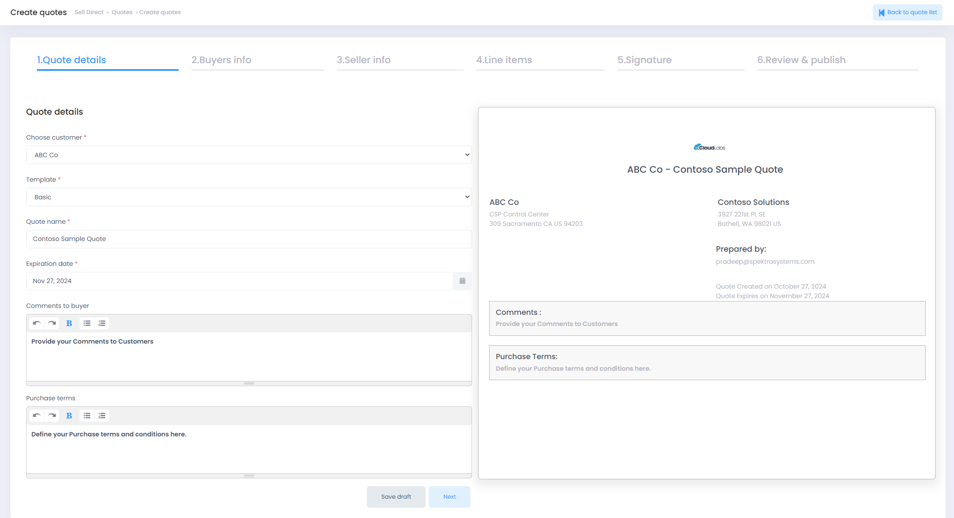Open the Template dropdown

[249, 197]
